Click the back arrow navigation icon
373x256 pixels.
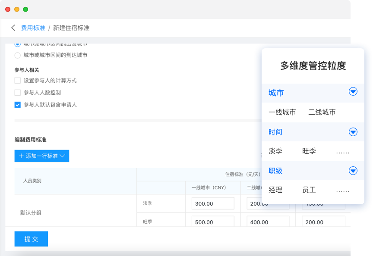[x=13, y=27]
